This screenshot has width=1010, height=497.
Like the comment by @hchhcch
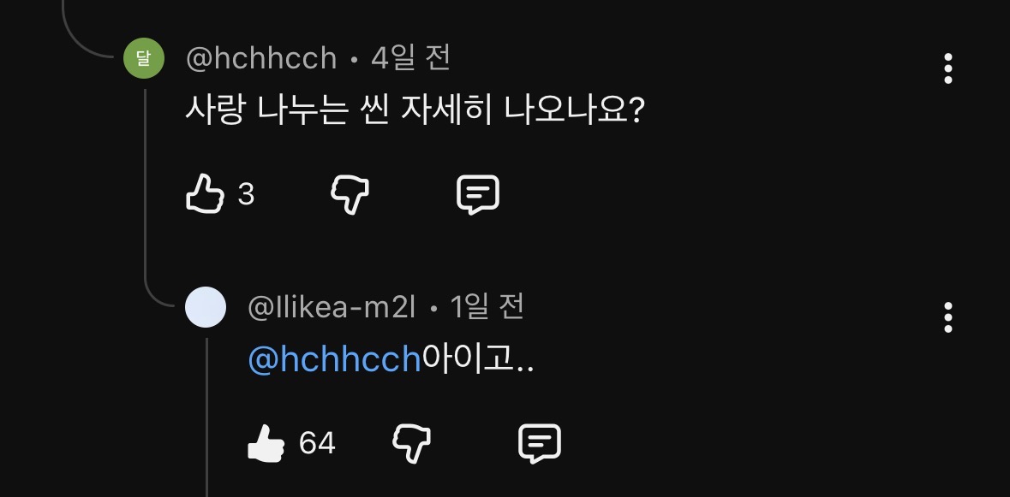pos(205,194)
